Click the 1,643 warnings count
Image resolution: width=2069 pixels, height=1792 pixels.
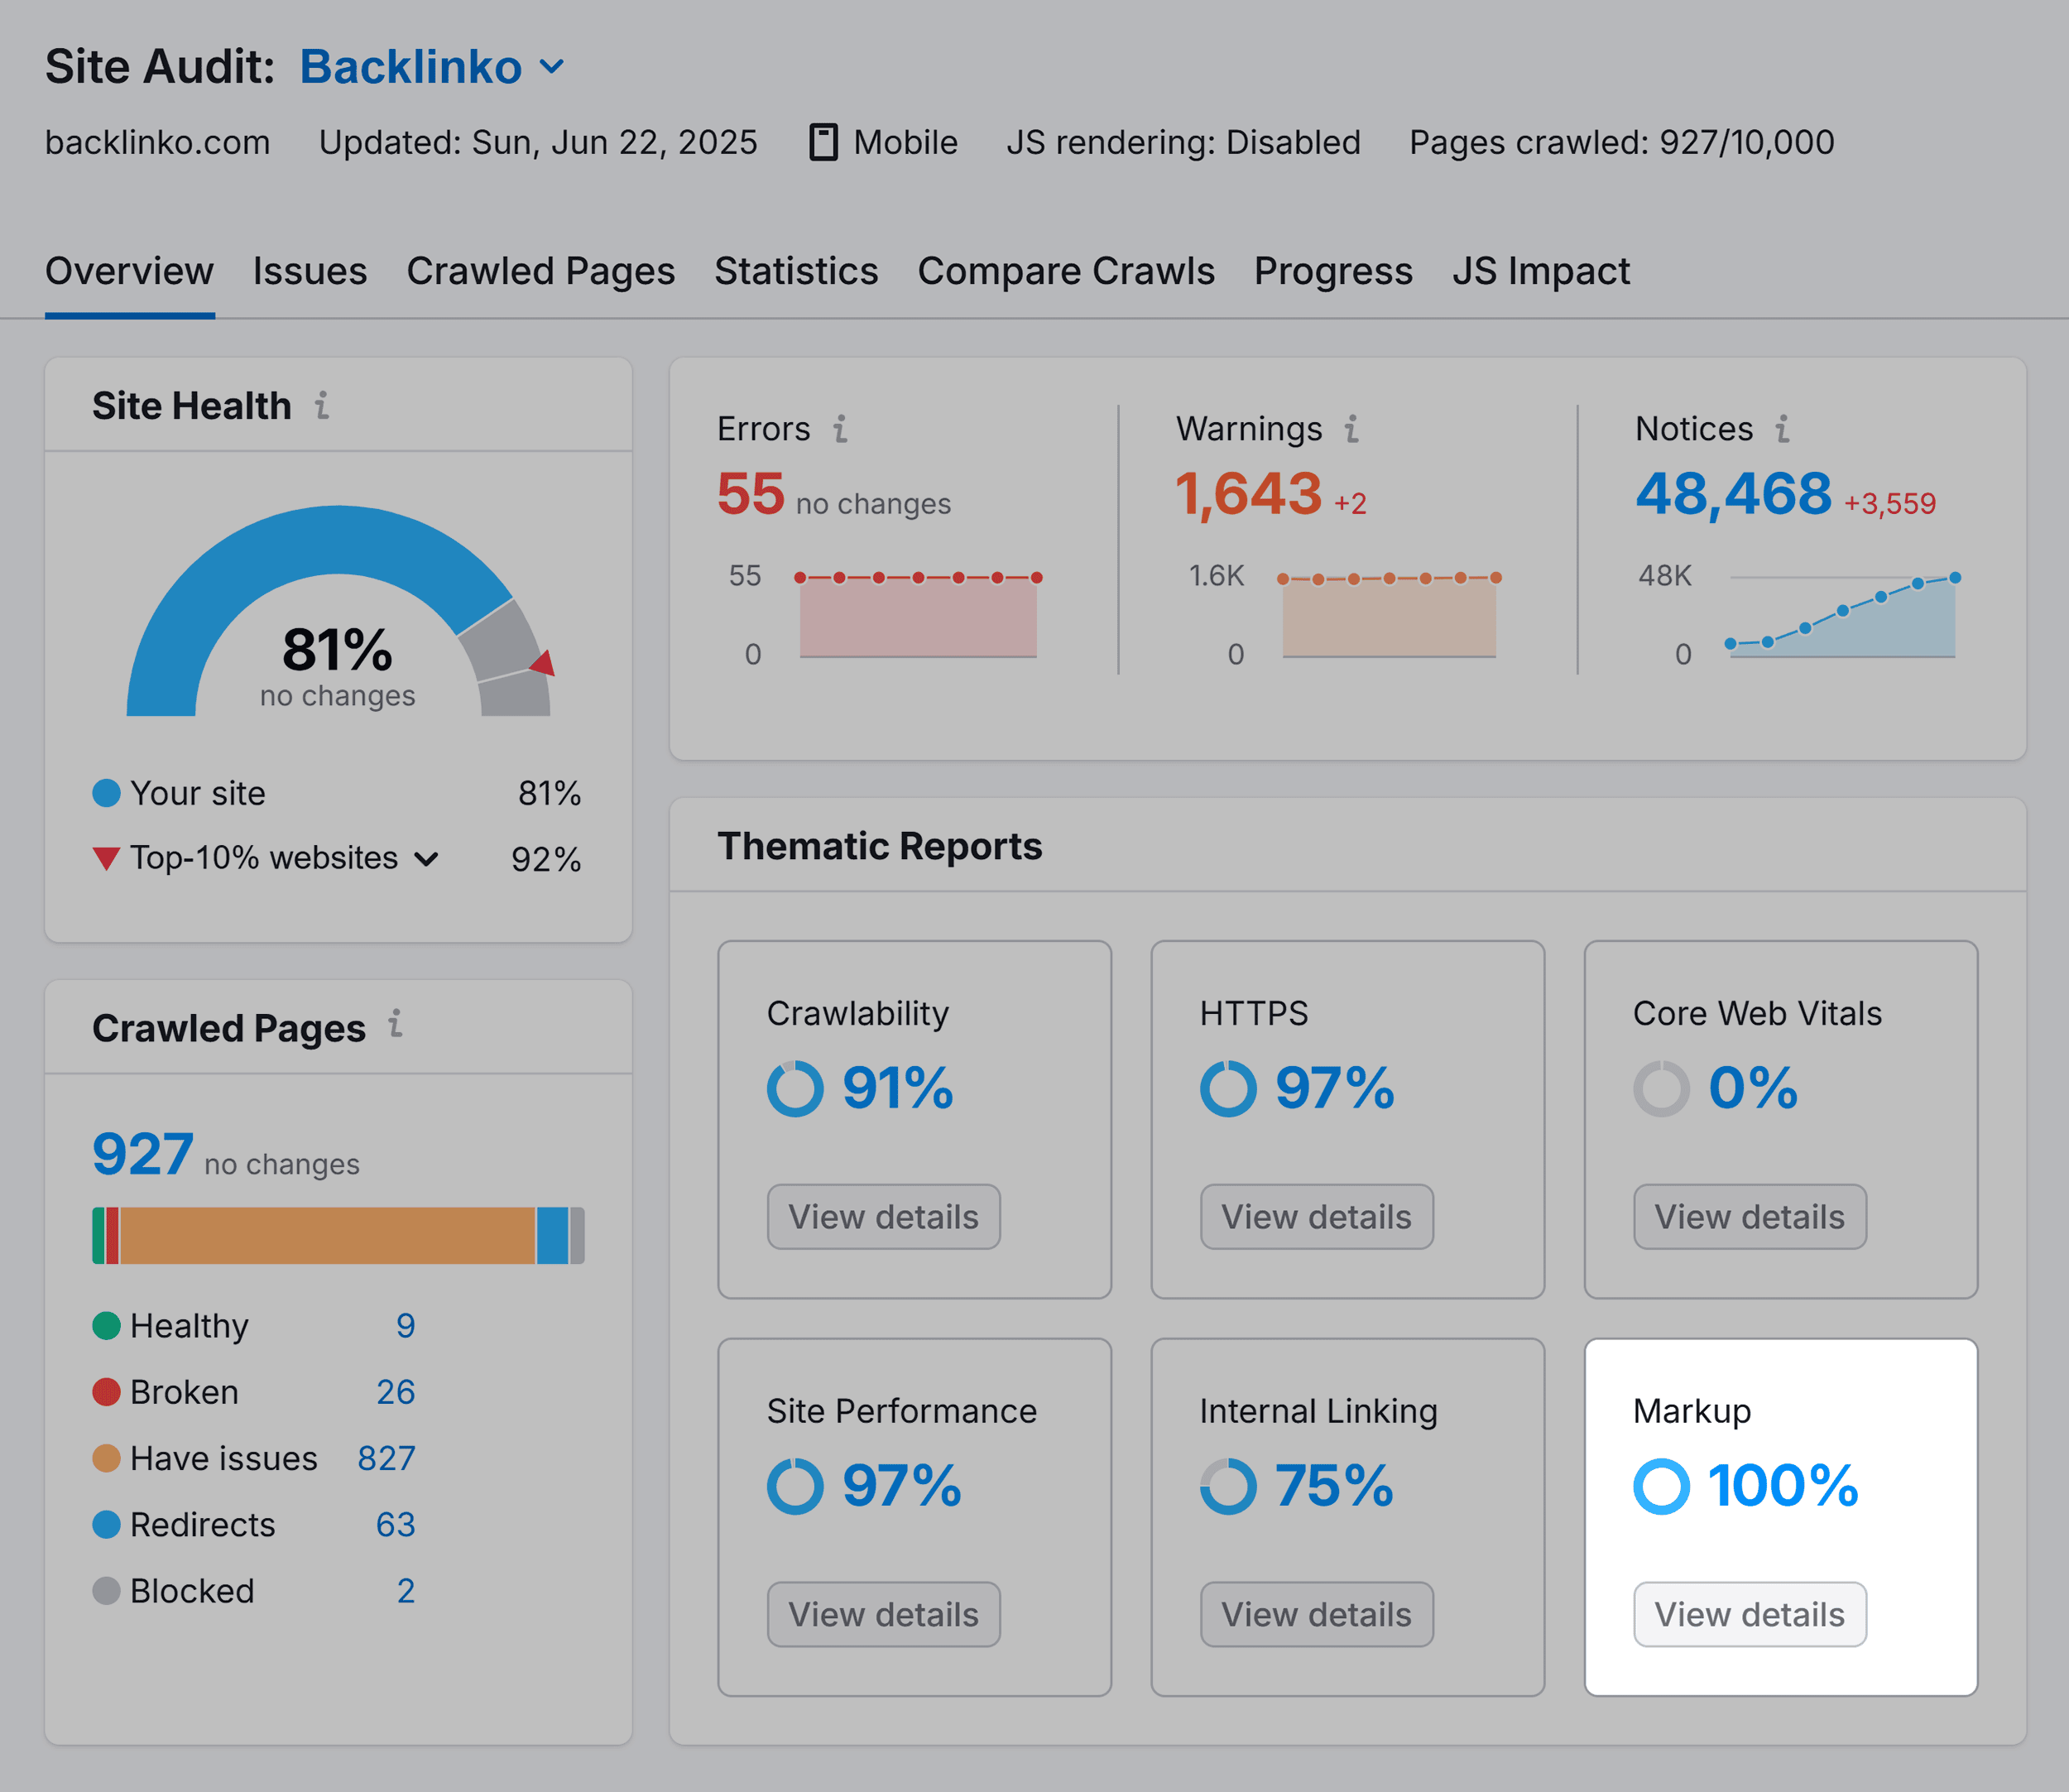[x=1249, y=494]
